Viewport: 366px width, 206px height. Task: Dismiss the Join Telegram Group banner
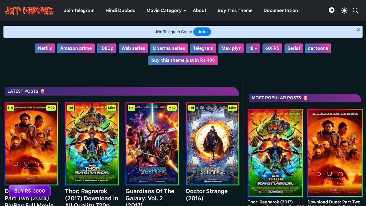tap(358, 29)
